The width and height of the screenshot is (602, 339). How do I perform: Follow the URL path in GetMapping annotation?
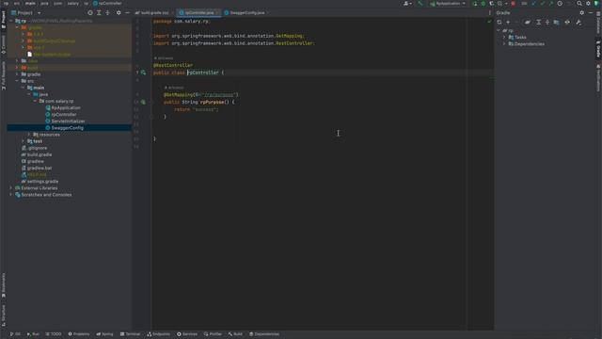tap(218, 94)
